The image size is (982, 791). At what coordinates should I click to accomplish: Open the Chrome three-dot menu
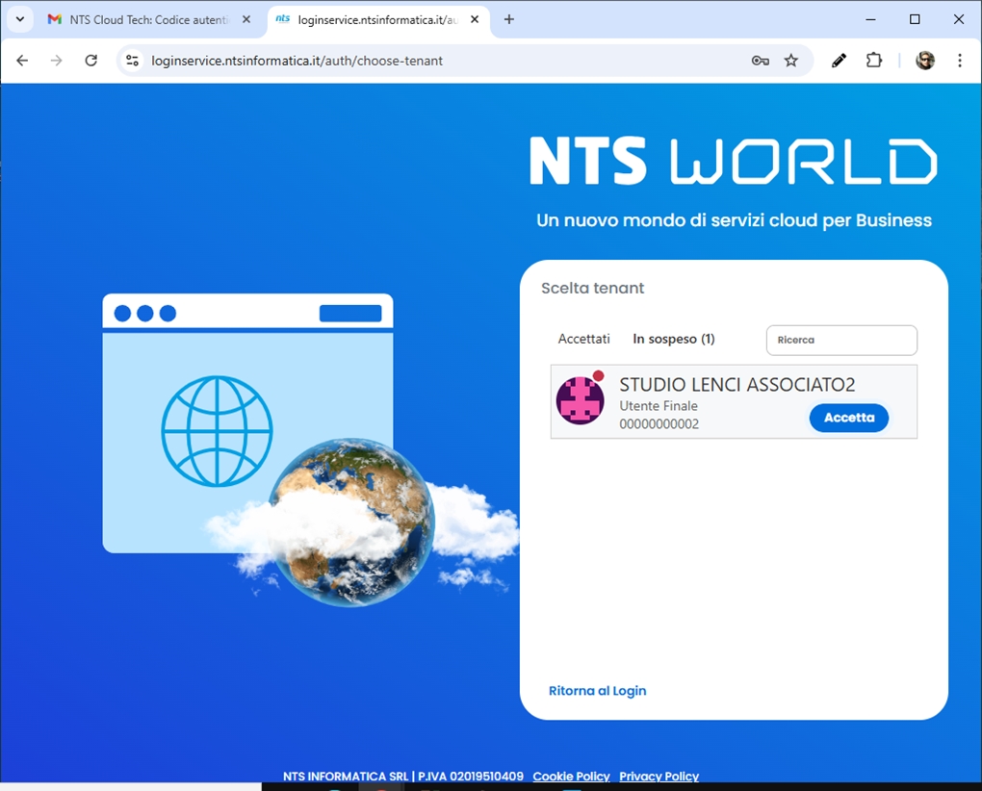coord(960,60)
